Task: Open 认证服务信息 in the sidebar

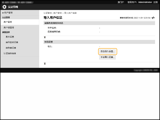Action: point(10,53)
